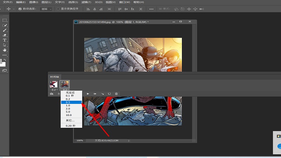
Task: Align horizontal centers in the options bar
Action: pos(94,9)
